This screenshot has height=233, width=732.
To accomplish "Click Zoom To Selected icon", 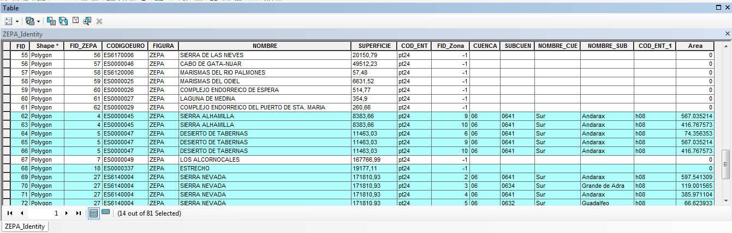I will pos(87,21).
